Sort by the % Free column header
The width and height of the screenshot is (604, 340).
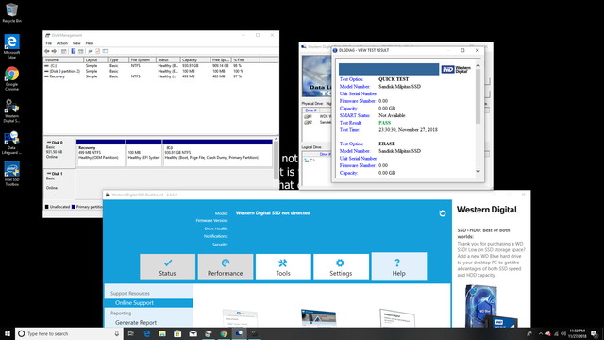coord(245,60)
